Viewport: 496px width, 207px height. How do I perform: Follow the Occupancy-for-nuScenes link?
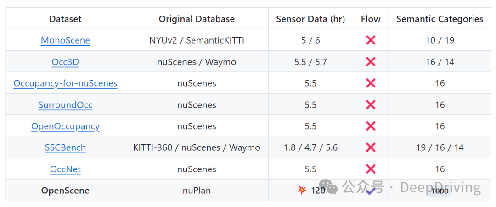tap(65, 83)
